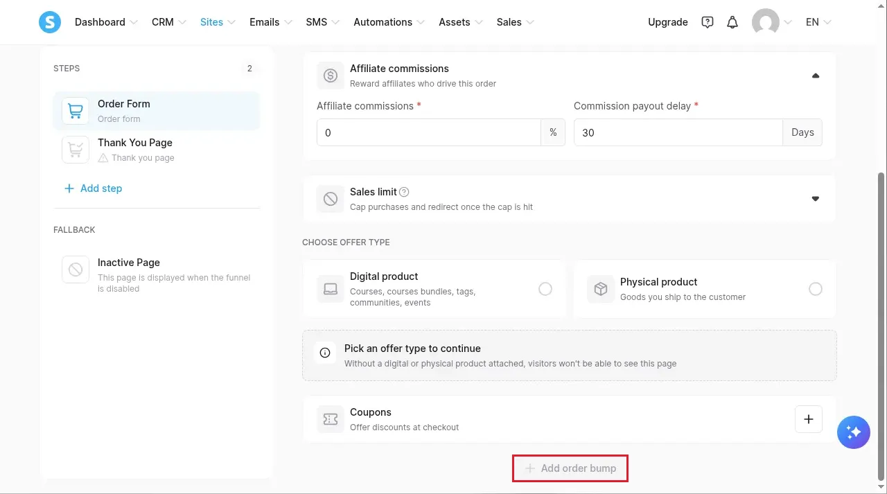Select the Digital product radio button

pos(545,289)
